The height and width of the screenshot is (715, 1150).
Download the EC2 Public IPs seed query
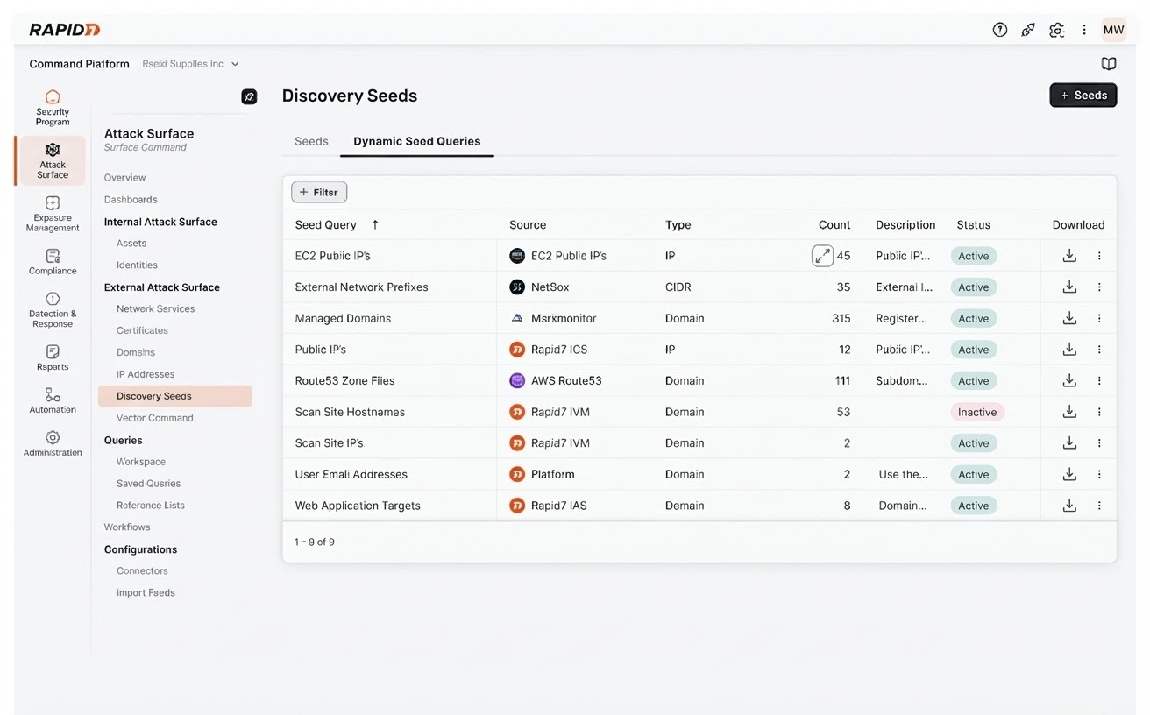click(x=1069, y=256)
